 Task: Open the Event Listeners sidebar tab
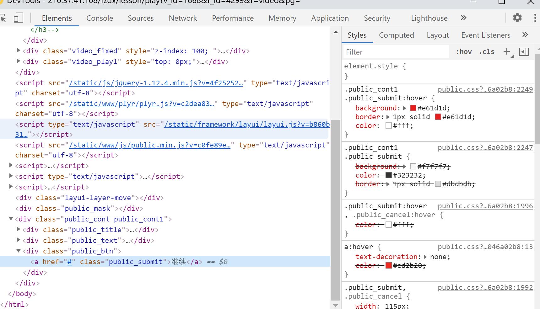tap(486, 35)
